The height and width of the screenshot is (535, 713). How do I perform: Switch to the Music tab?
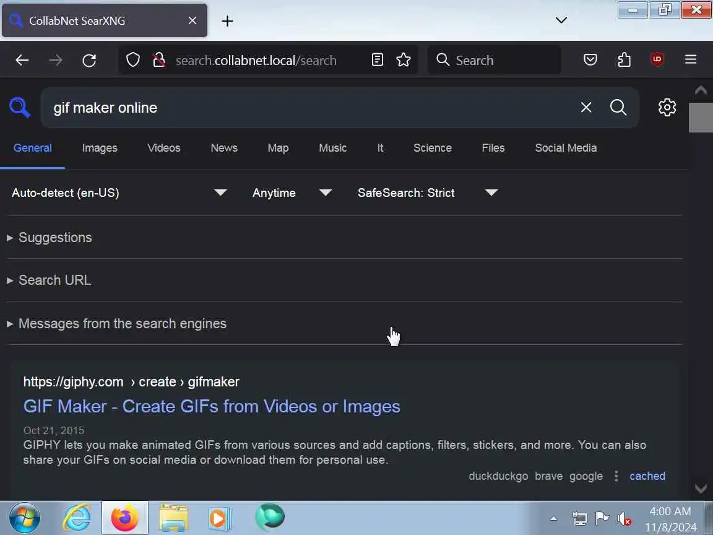332,148
